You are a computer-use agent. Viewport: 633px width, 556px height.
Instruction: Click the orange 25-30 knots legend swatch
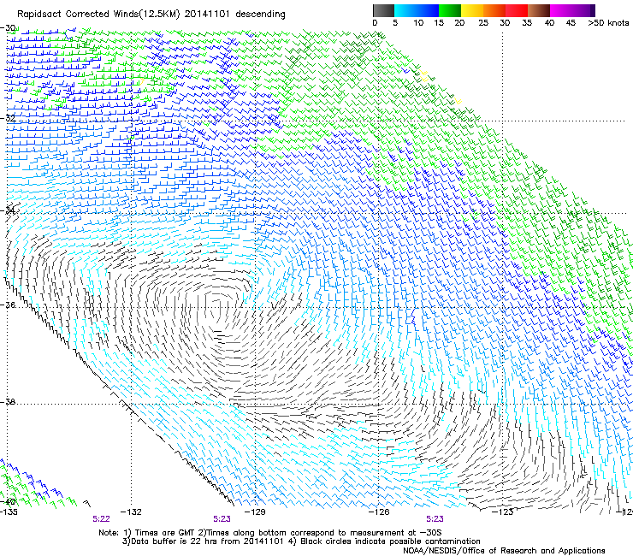click(494, 10)
